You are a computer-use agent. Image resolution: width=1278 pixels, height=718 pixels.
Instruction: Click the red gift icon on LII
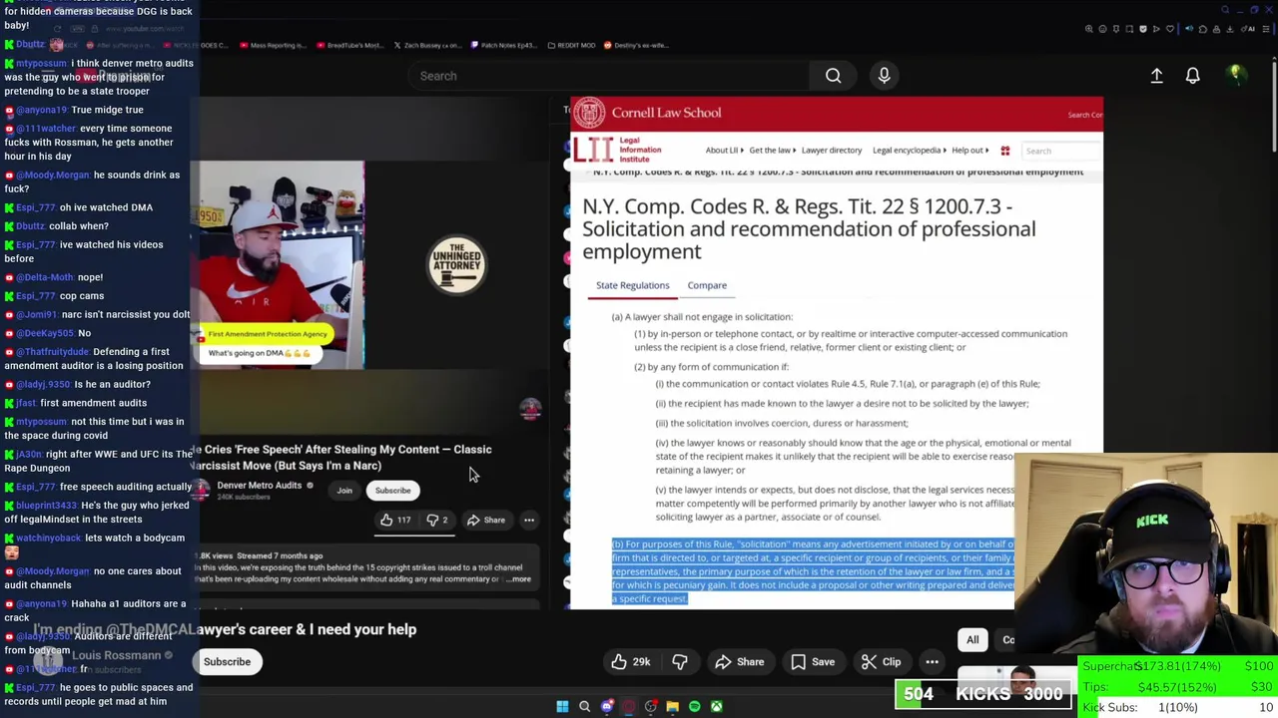pos(1005,151)
